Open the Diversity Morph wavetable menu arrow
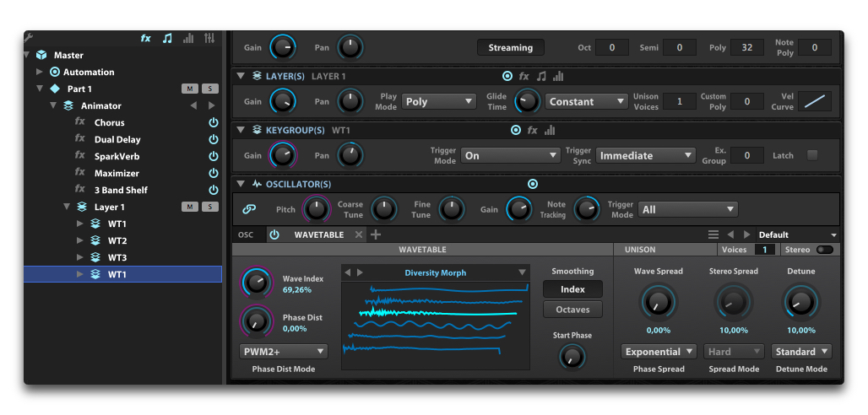Screen dimensions: 868x415 (522, 272)
